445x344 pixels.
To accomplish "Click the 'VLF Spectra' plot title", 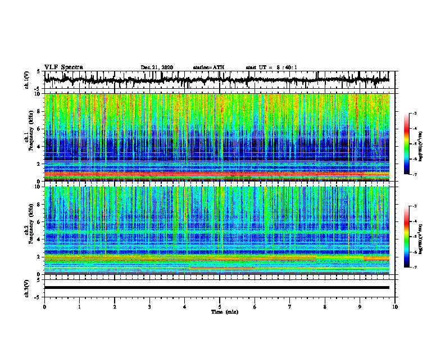I will (x=63, y=67).
